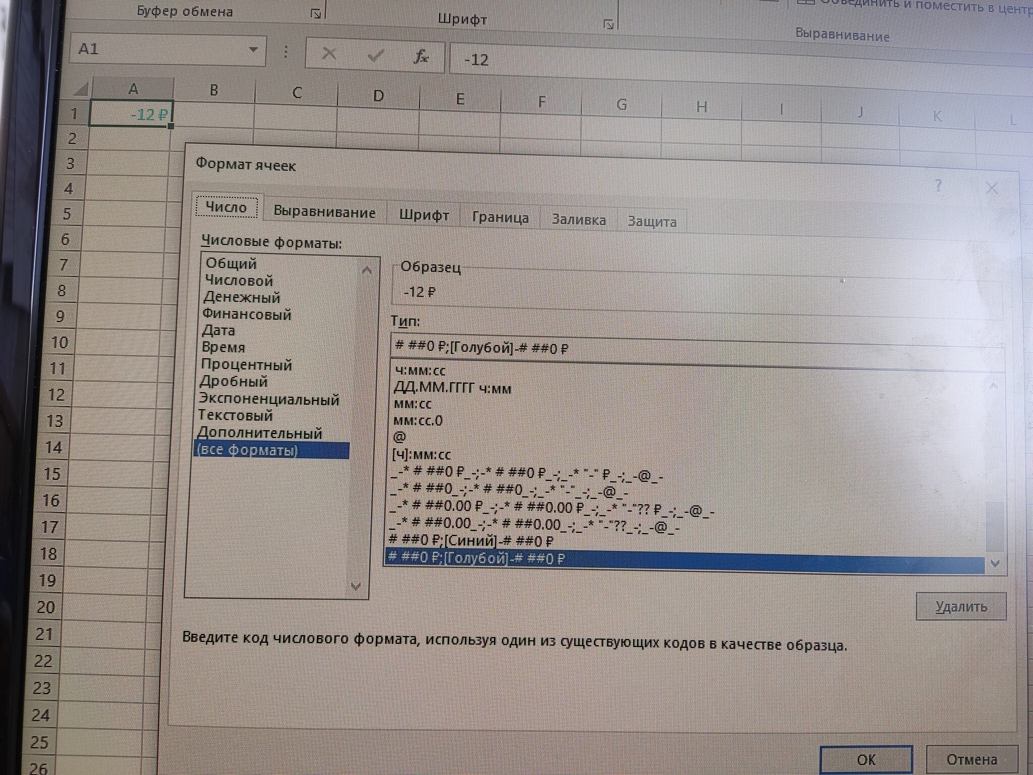Click the Insert Function fx icon
The width and height of the screenshot is (1033, 775).
(421, 56)
